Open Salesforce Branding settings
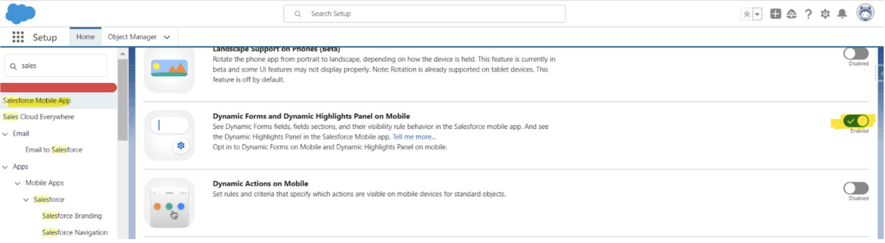 (71, 216)
